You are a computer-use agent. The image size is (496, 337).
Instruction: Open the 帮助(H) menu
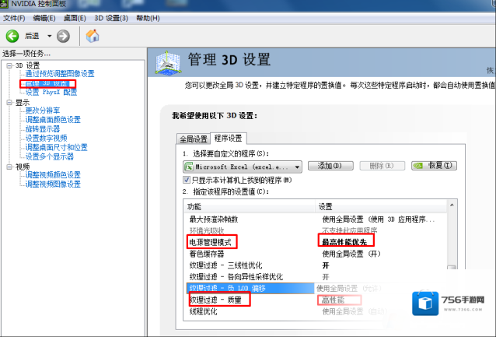click(x=148, y=17)
